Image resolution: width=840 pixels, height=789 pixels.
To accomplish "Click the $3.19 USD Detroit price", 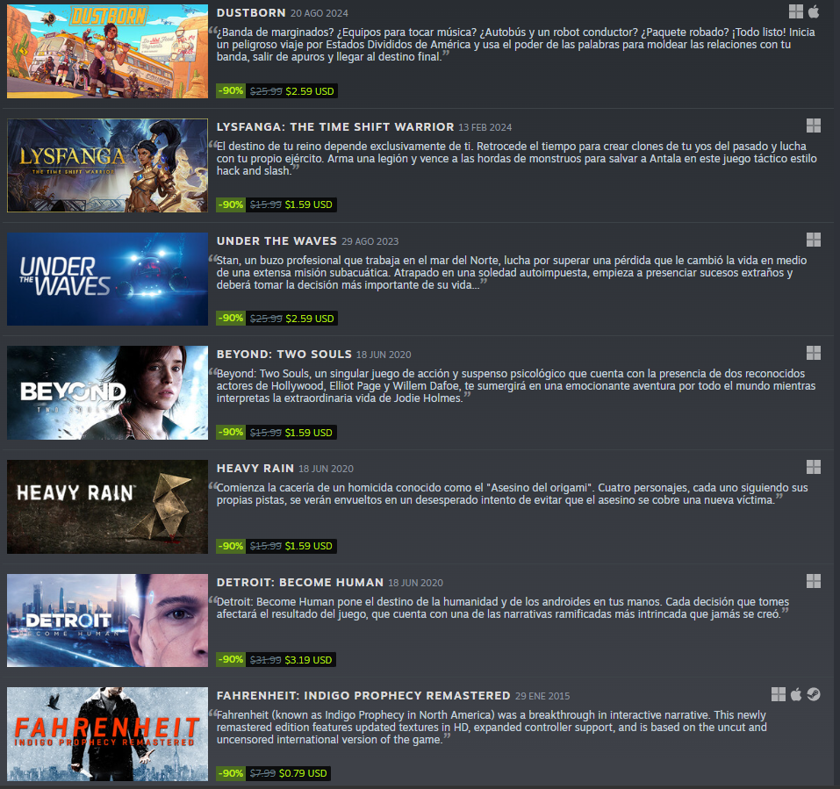I will [x=308, y=660].
